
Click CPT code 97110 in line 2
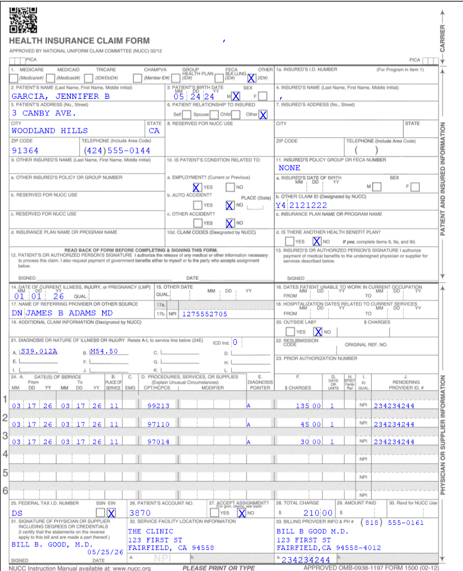158,425
